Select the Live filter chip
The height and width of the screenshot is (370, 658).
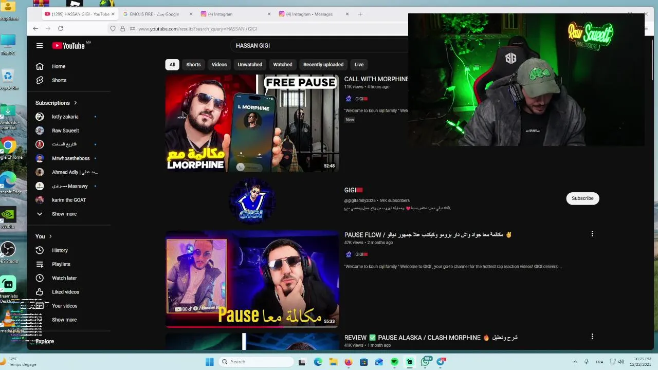359,65
